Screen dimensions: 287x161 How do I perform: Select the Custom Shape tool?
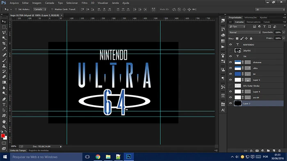click(4, 116)
